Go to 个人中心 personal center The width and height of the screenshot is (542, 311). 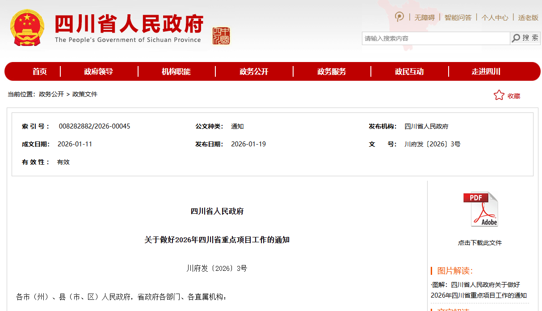[495, 17]
